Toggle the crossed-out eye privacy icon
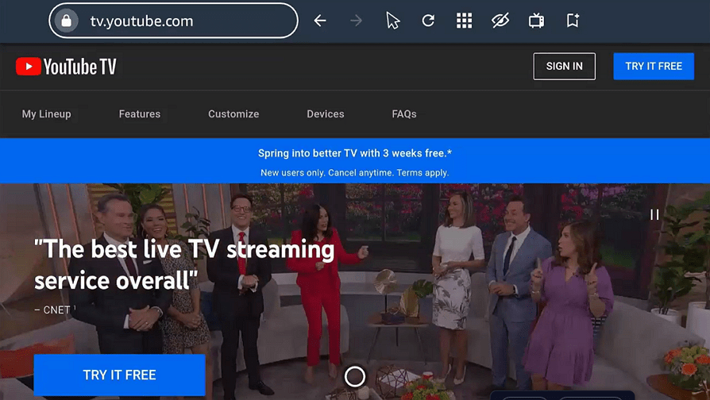Viewport: 710px width, 400px height. pos(500,21)
